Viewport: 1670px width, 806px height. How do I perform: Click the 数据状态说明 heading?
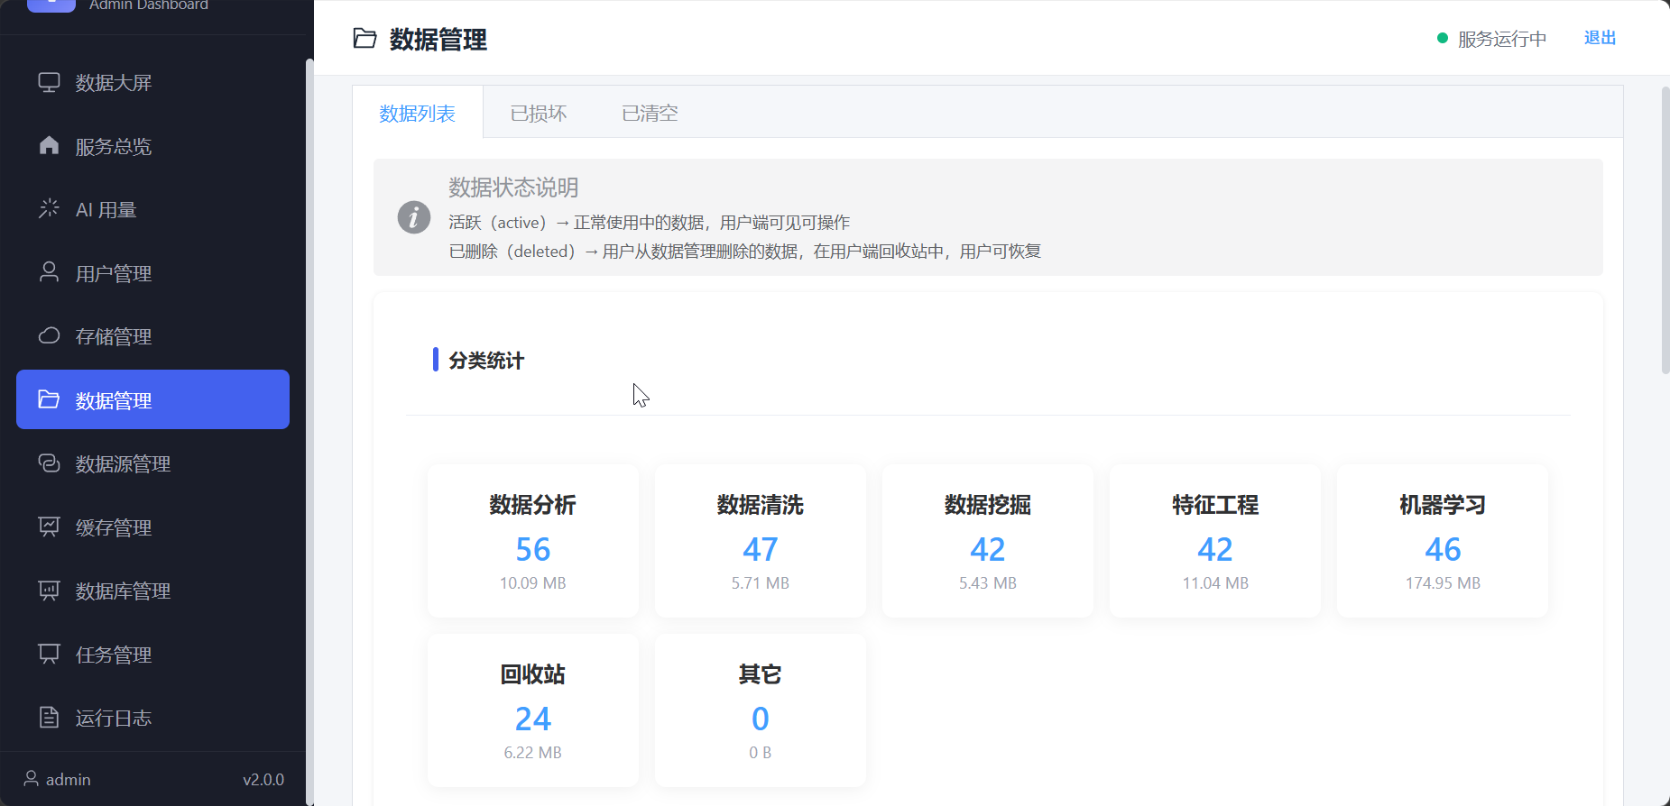click(513, 188)
